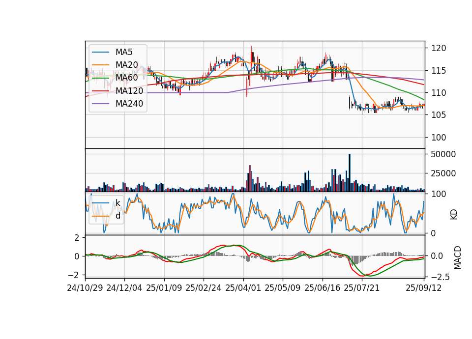Viewport: 472px width, 339px height.
Task: Click the MA120 legend label
Action: 129,91
